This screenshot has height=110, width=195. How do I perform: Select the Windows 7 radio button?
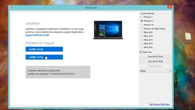(142, 17)
